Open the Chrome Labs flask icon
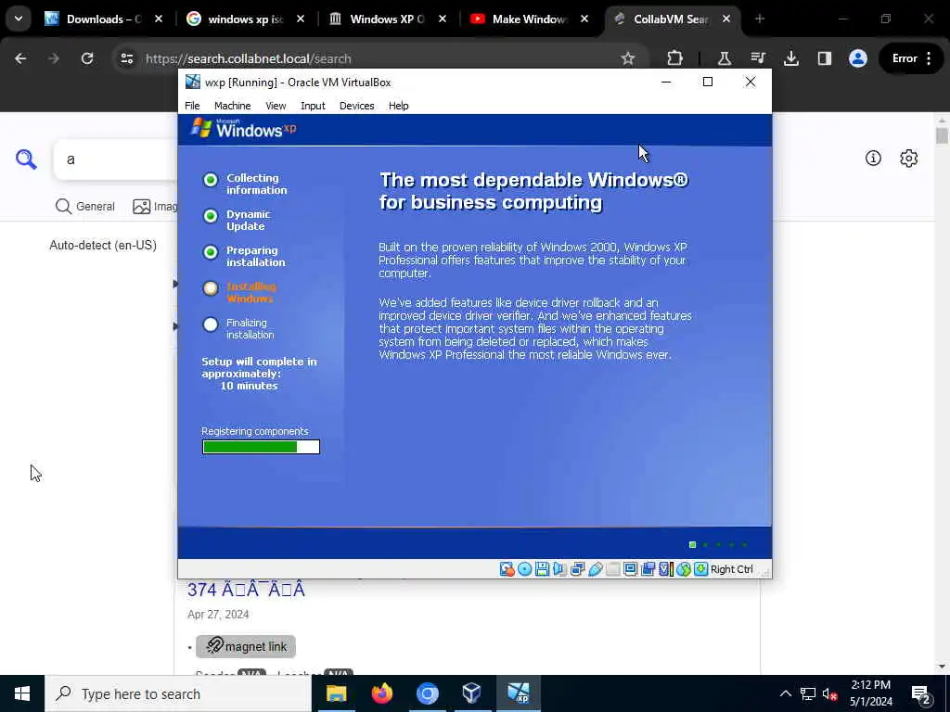 tap(724, 58)
